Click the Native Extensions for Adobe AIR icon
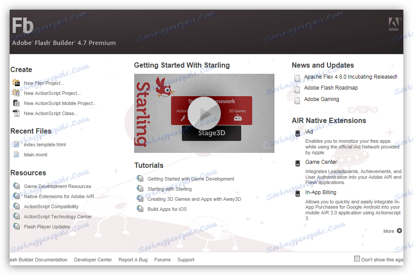Image resolution: width=413 pixels, height=275 pixels. click(x=16, y=196)
